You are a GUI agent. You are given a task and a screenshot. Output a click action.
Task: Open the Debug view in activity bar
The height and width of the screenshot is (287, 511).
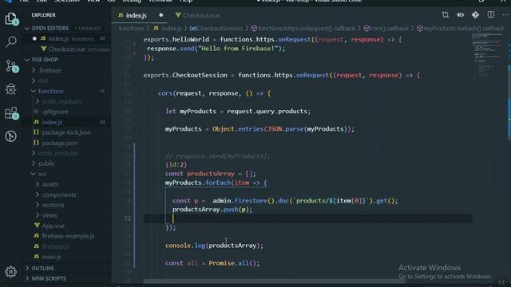pos(11,89)
